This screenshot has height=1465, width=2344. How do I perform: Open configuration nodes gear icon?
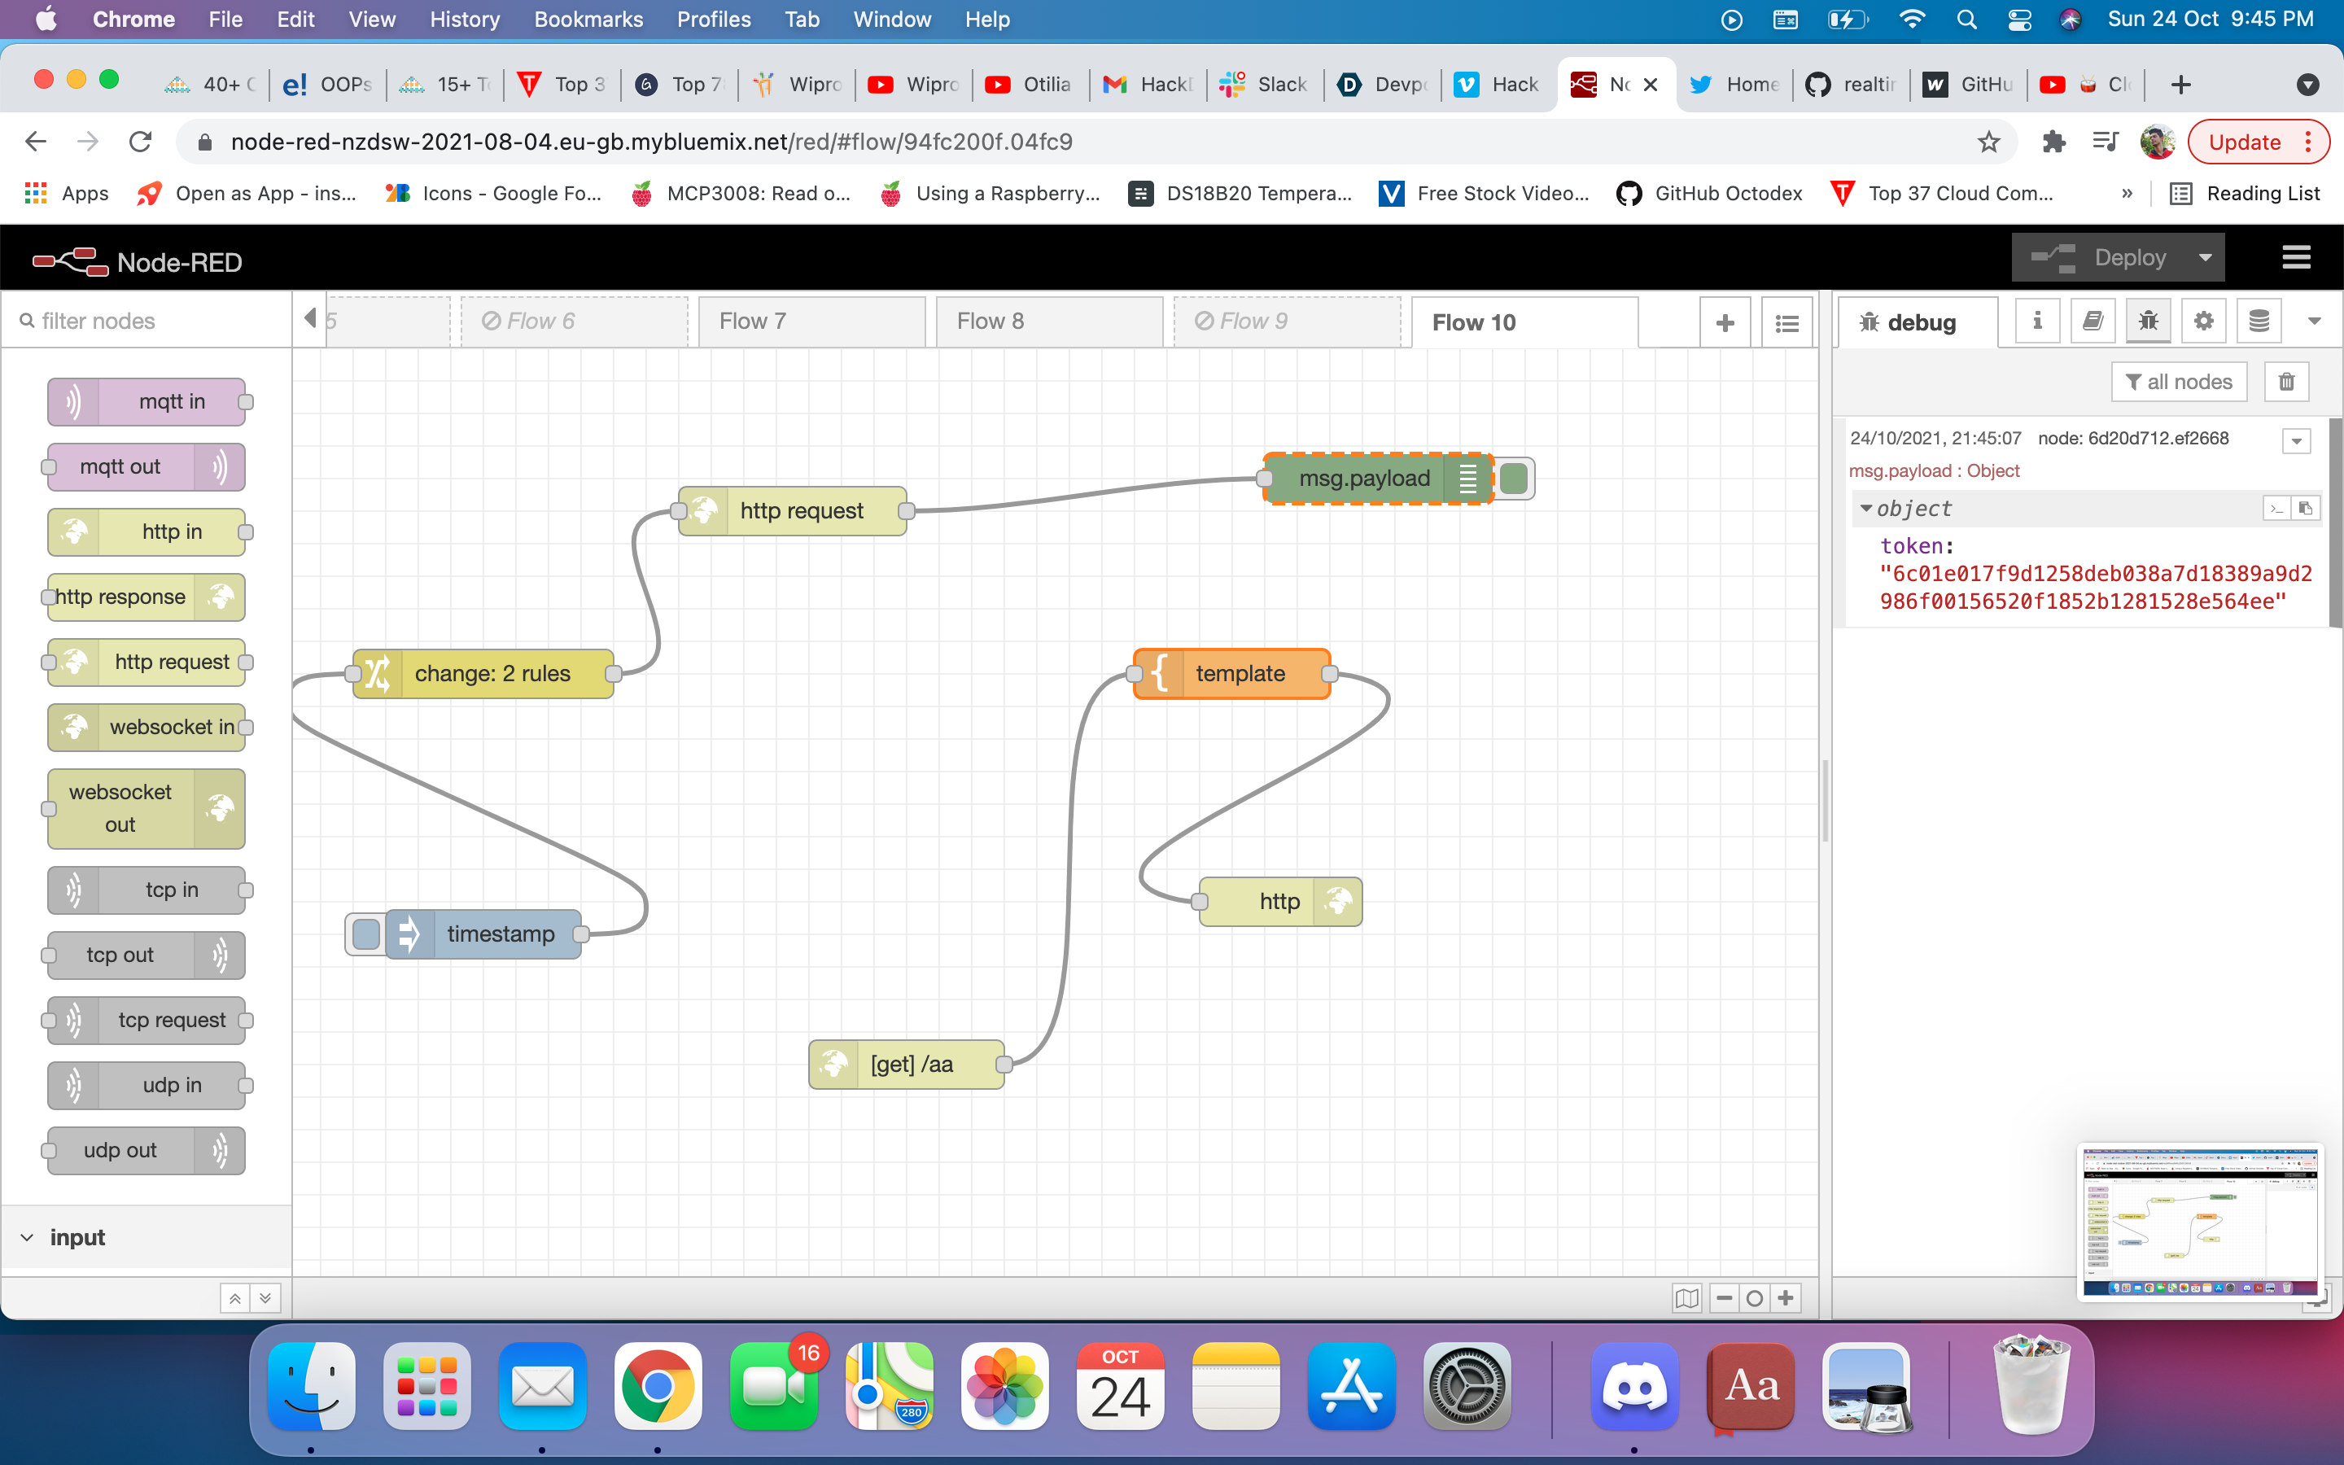[x=2203, y=321]
